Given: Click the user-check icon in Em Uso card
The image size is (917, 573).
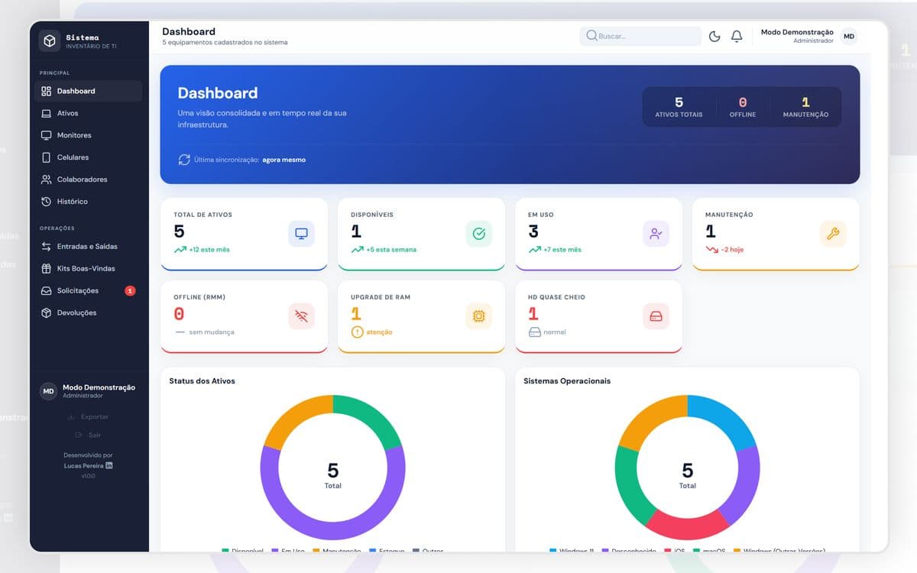Looking at the screenshot, I should [656, 234].
